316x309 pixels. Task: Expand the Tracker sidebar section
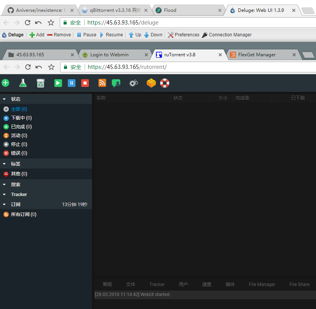click(4, 195)
